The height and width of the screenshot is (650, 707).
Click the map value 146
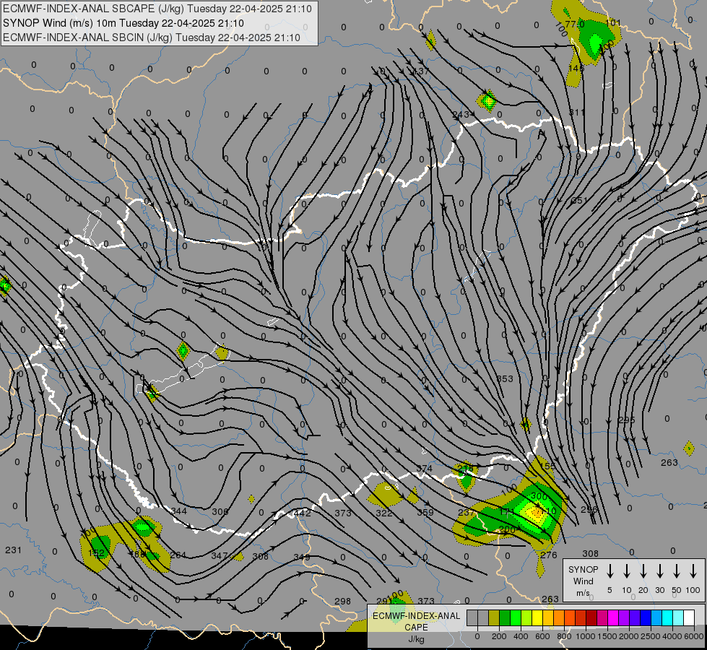pyautogui.click(x=576, y=68)
